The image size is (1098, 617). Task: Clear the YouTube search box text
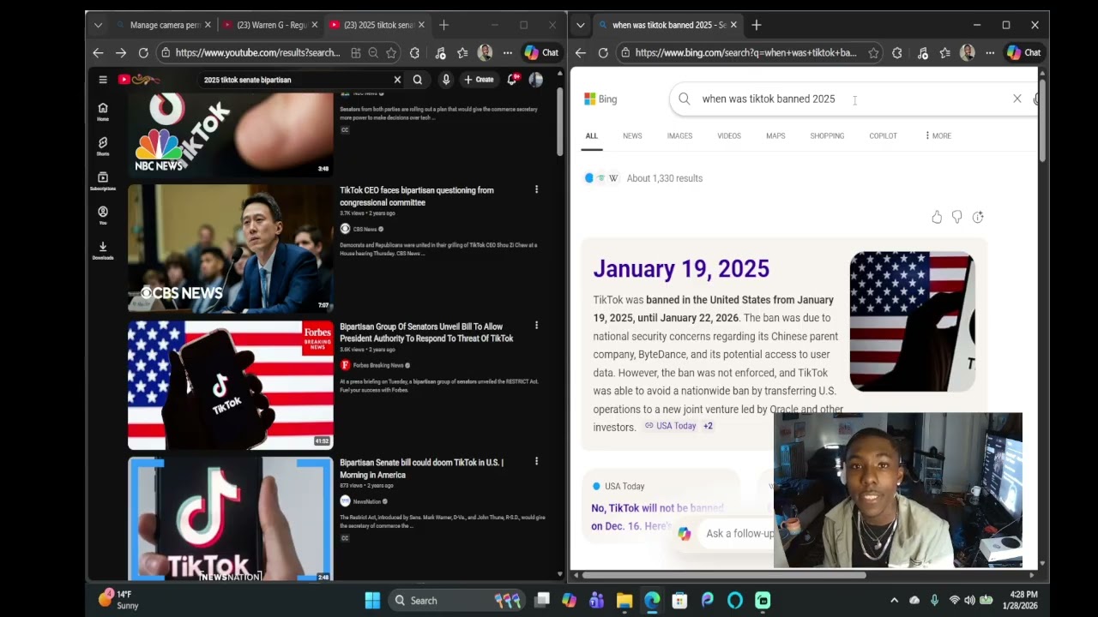pos(397,80)
